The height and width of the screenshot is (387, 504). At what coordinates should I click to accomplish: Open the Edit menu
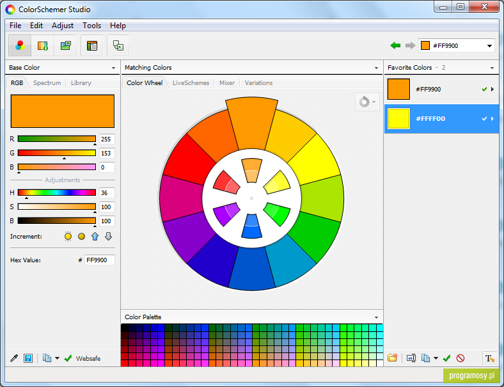(x=36, y=26)
